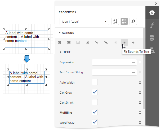Uncheck the Can Grow checkbox
Viewport: 160px width, 130px height.
[95, 92]
